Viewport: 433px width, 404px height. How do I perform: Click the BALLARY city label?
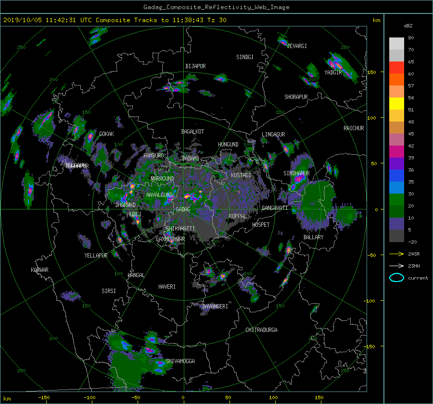[x=313, y=237]
